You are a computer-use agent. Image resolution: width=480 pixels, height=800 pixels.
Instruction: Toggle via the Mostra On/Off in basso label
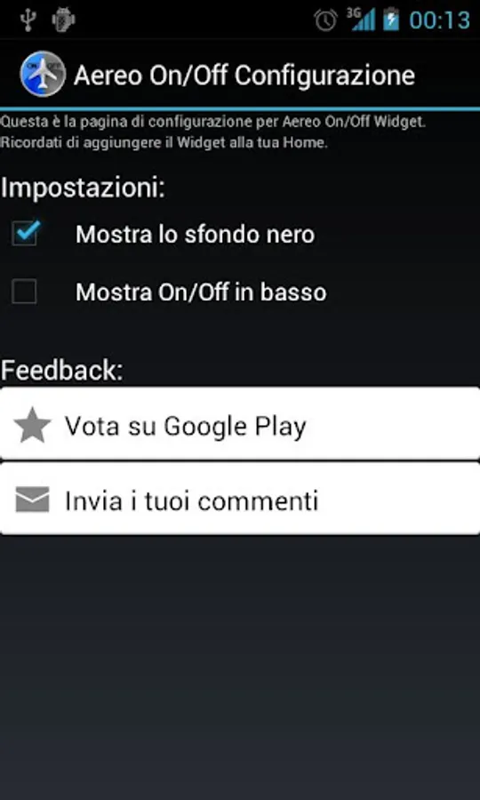[x=201, y=292]
